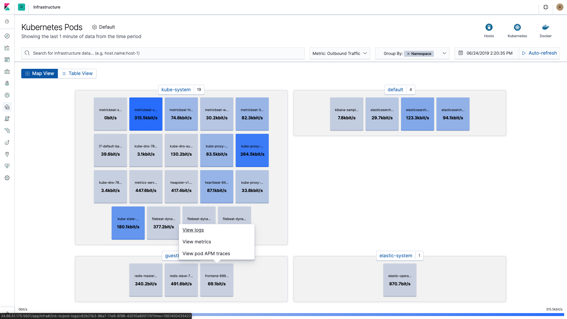Open the calendar date picker icon
567x319 pixels.
[461, 53]
